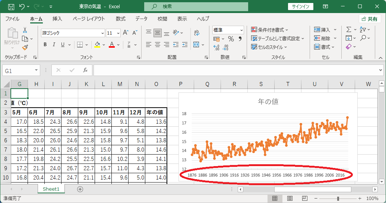Open the font size dropdown
The image size is (386, 203).
(118, 33)
